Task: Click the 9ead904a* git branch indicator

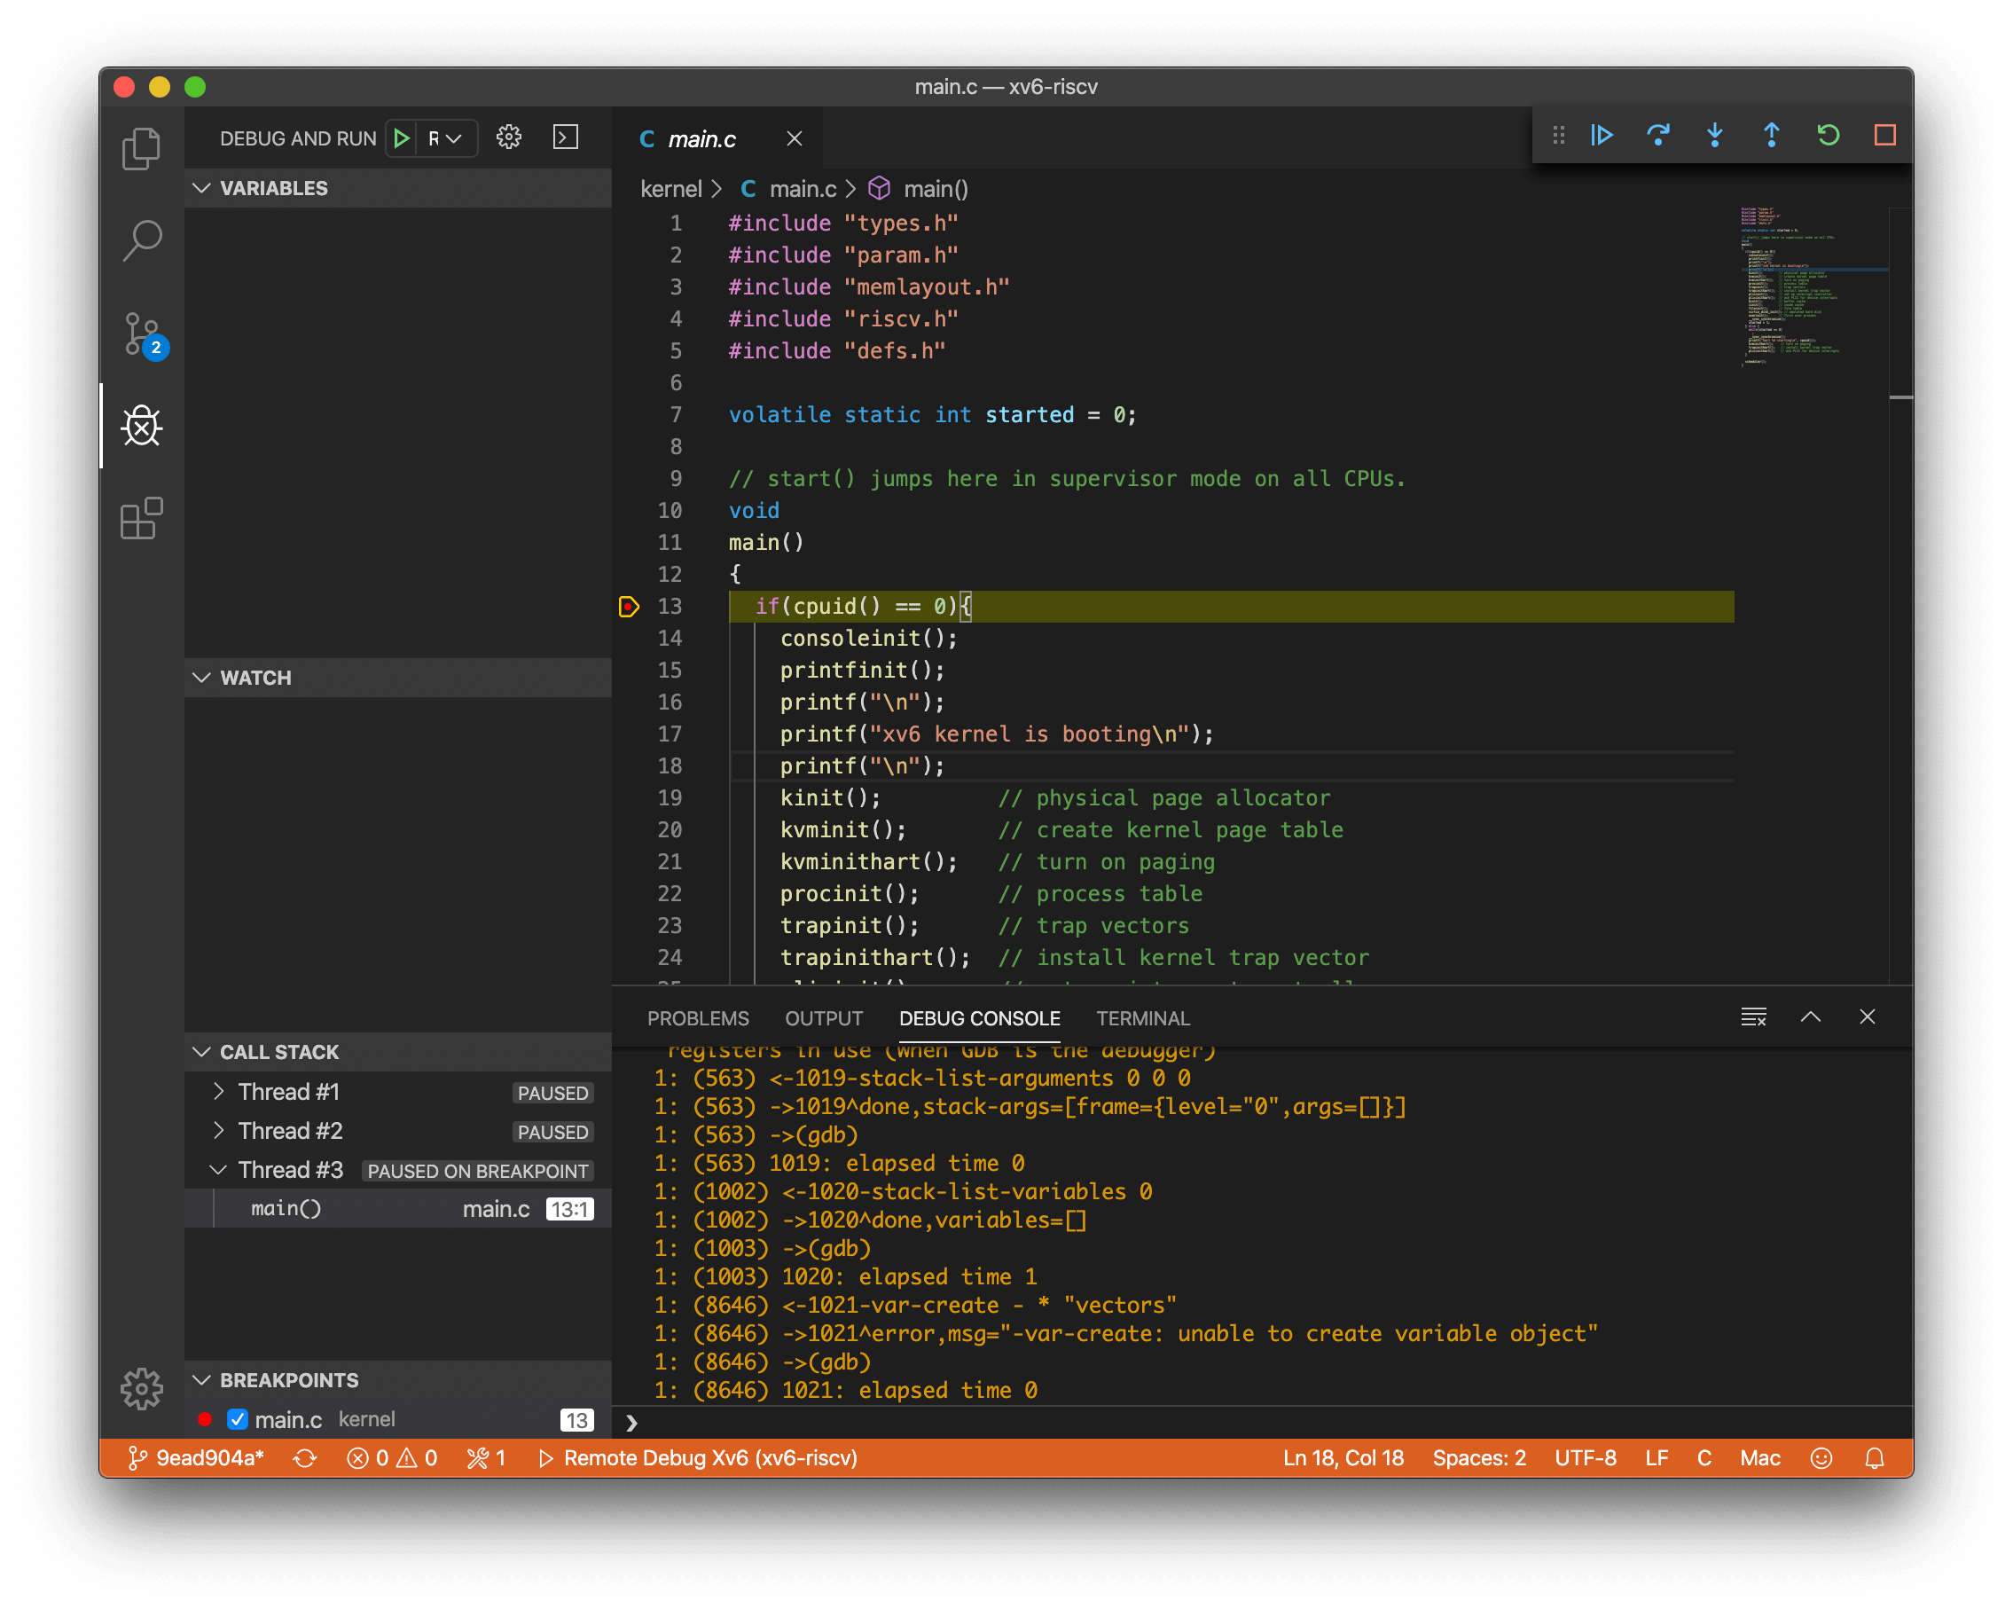Action: click(197, 1457)
